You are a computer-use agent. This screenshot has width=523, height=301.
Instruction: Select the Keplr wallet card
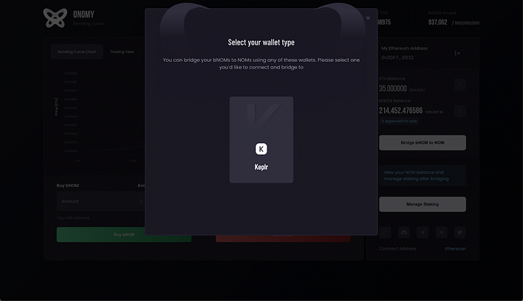tap(261, 139)
